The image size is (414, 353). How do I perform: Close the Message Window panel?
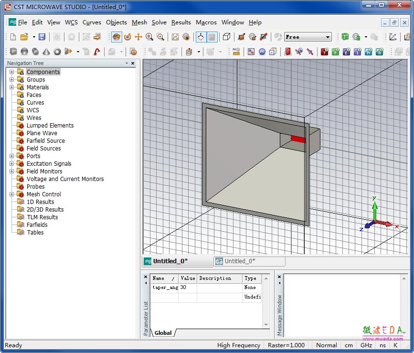(x=279, y=277)
